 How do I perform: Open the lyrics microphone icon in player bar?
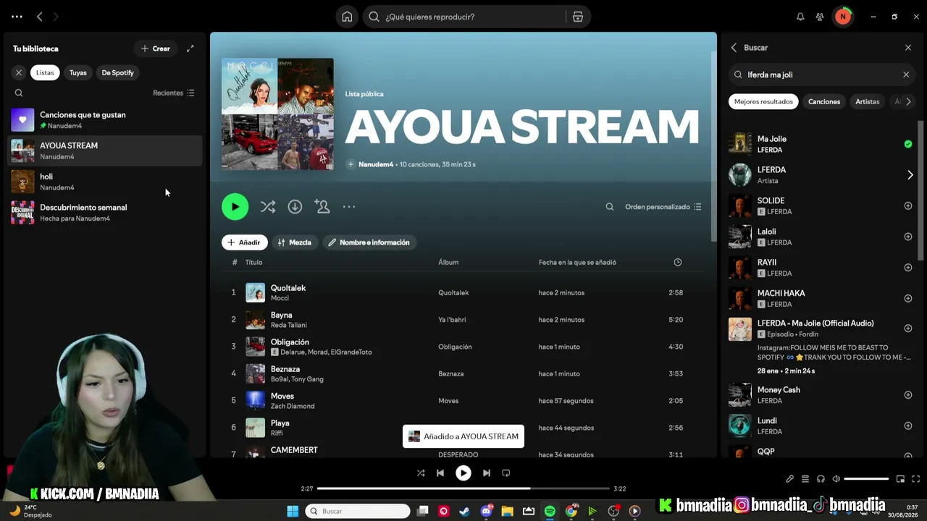(x=790, y=479)
